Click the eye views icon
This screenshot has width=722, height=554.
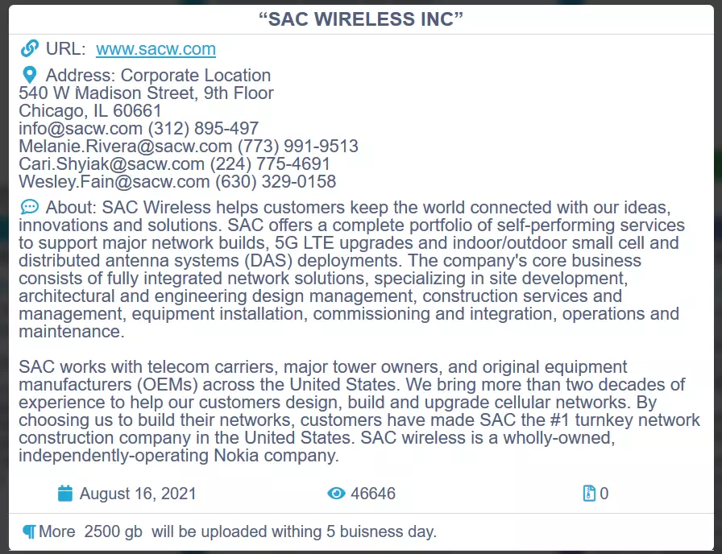click(x=336, y=494)
